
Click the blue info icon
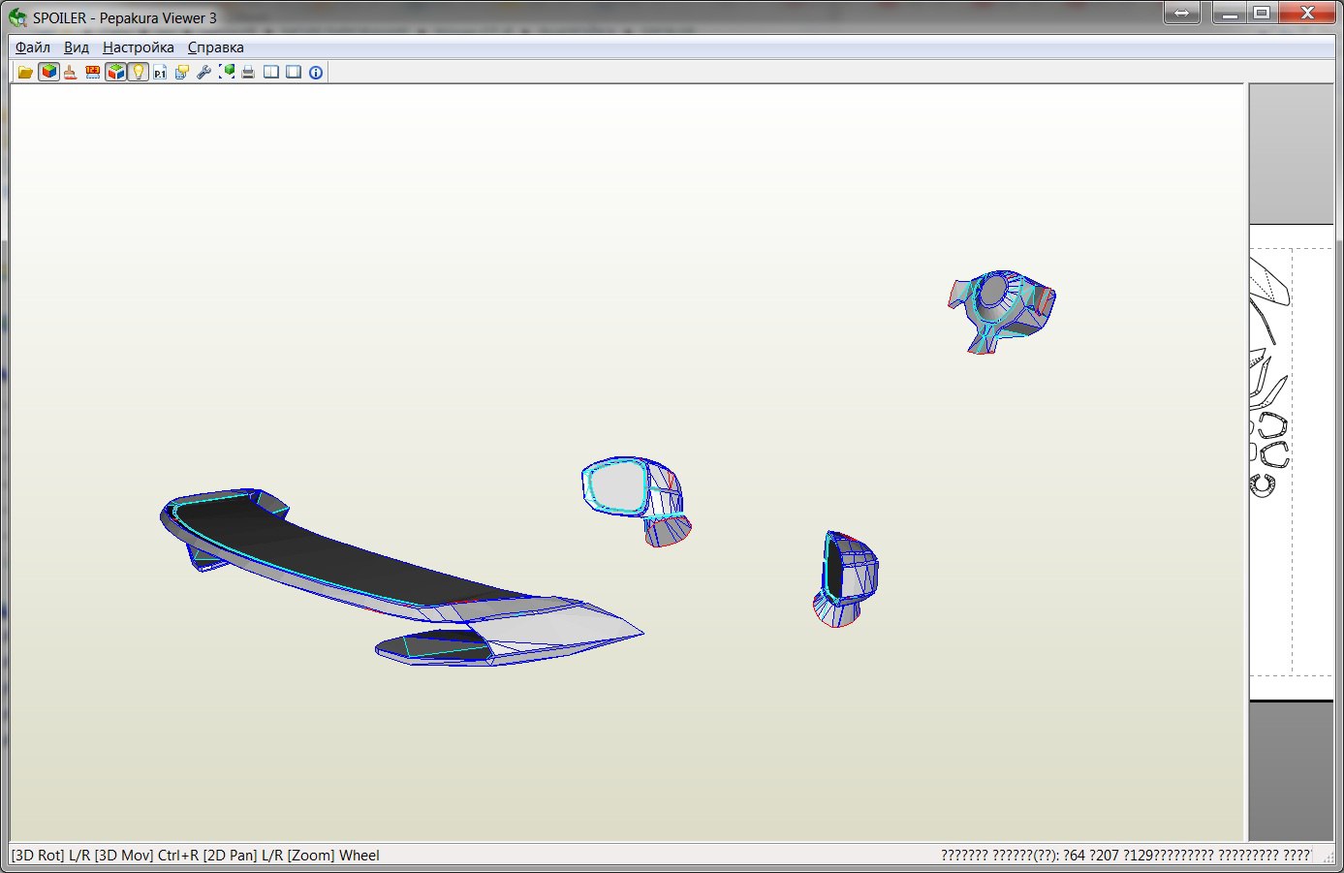[316, 72]
